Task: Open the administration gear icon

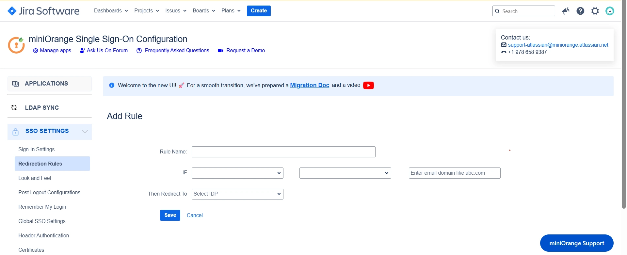Action: (595, 11)
